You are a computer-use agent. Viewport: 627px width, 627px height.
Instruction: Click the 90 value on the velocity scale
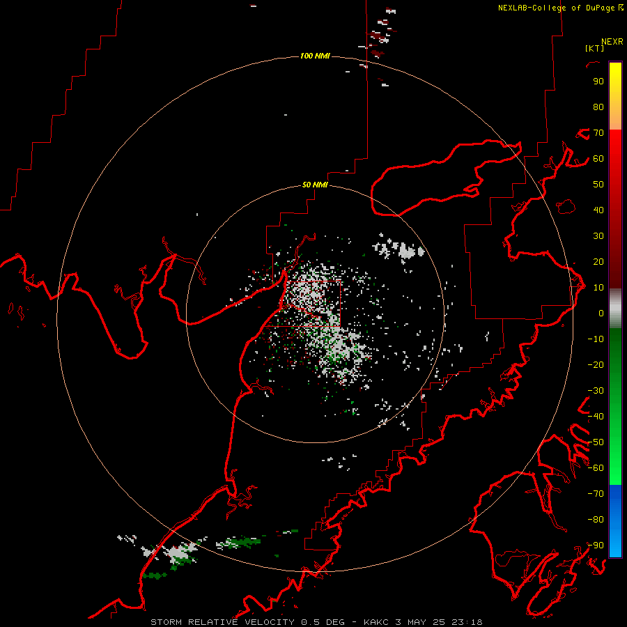click(598, 82)
